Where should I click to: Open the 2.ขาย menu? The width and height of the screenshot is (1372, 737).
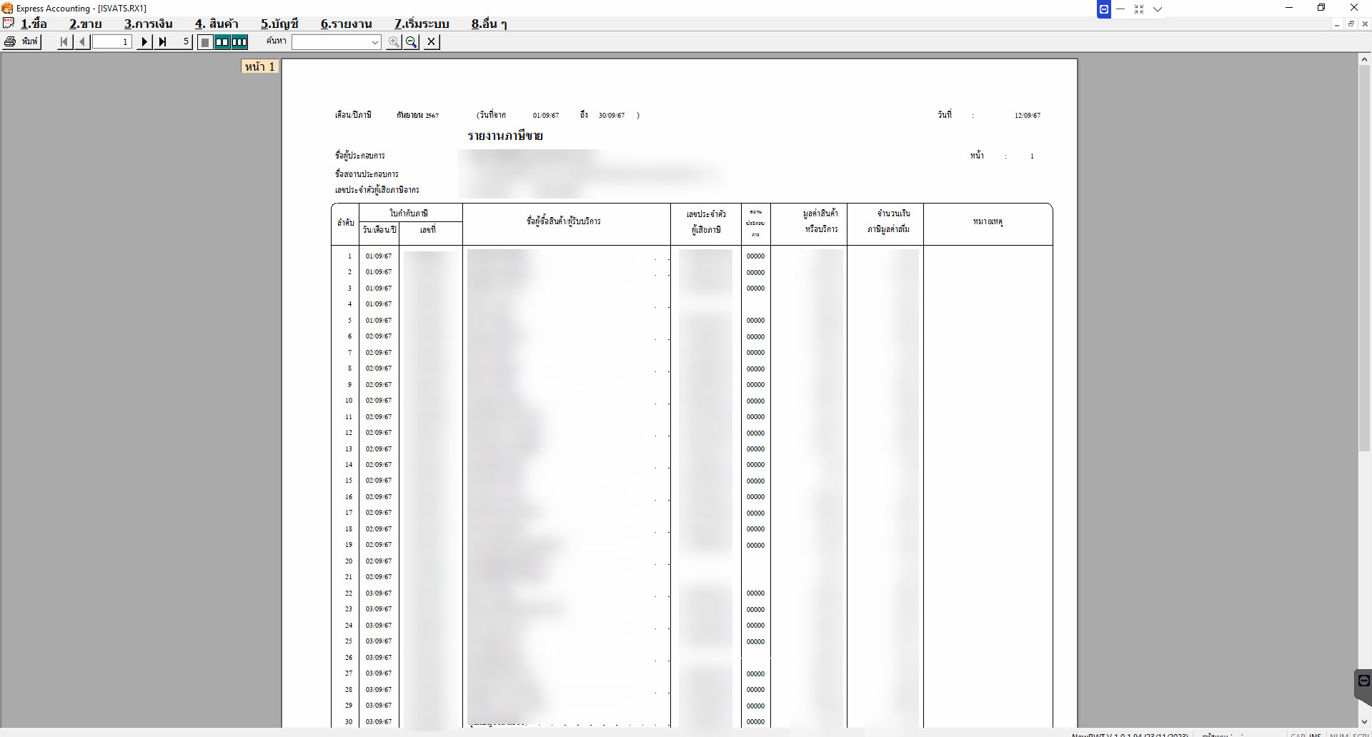point(85,24)
